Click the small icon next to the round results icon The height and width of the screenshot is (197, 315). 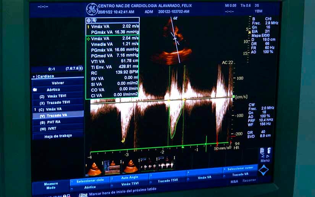click(x=94, y=20)
